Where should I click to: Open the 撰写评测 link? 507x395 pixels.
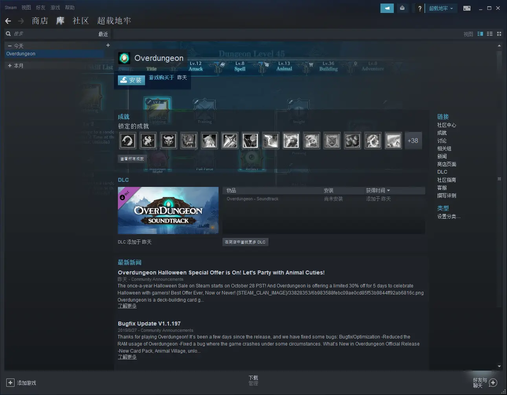[446, 196]
